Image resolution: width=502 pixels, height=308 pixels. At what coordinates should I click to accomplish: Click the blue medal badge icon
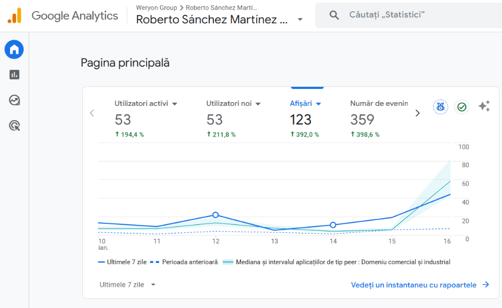tap(440, 106)
